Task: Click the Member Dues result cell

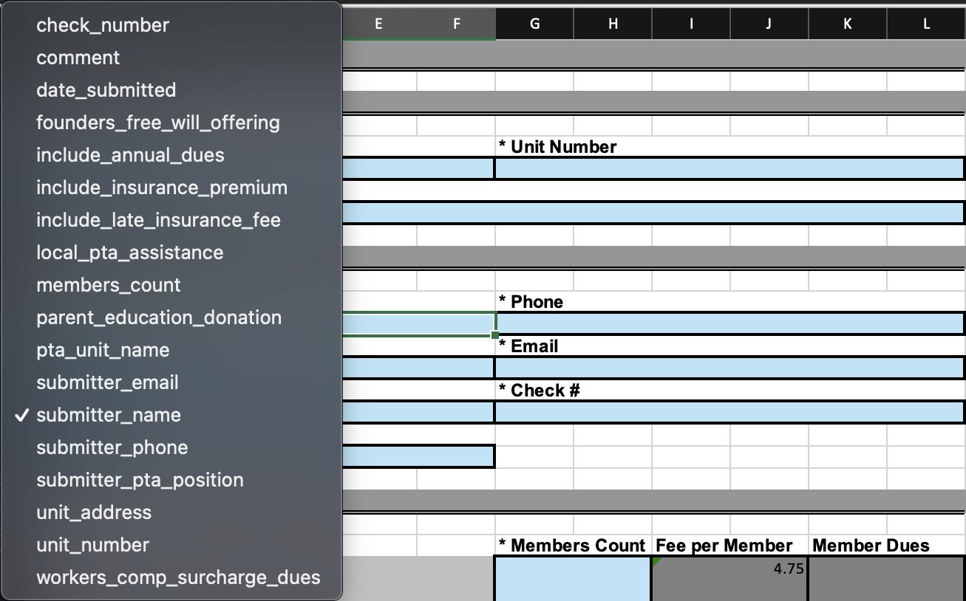Action: (x=886, y=579)
